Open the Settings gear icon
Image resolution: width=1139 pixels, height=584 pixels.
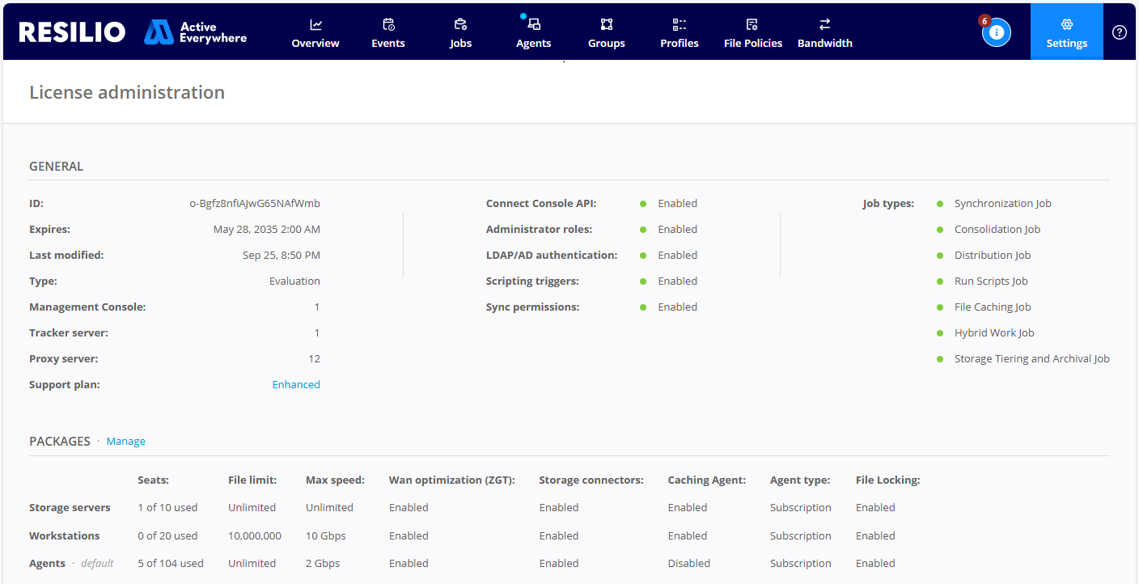(x=1066, y=24)
